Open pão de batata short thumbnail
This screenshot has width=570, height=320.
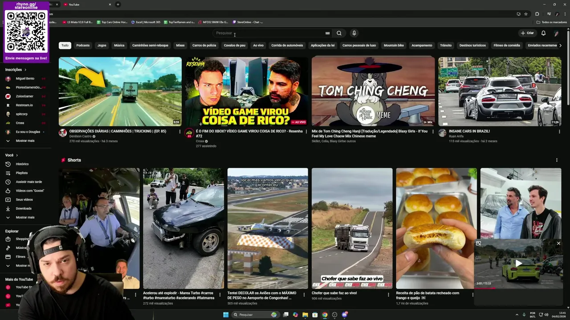pos(436,228)
